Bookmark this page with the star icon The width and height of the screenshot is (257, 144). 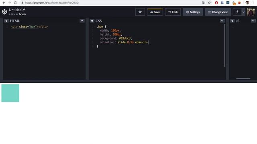tap(209, 3)
